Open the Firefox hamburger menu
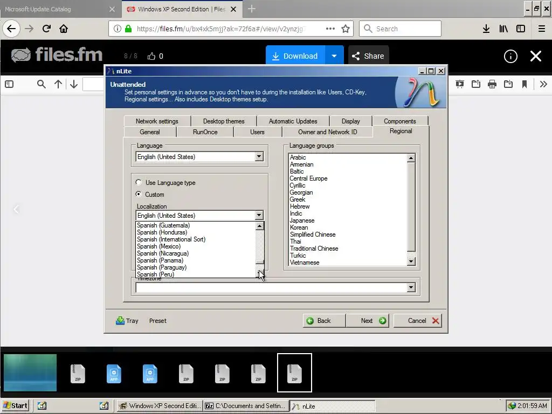Viewport: 552px width, 414px height. pos(541,29)
